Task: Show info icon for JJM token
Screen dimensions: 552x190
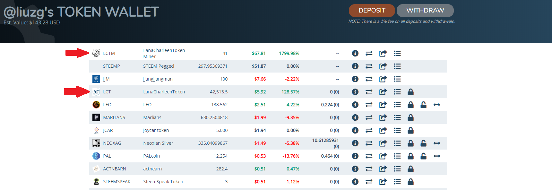Action: pyautogui.click(x=355, y=79)
